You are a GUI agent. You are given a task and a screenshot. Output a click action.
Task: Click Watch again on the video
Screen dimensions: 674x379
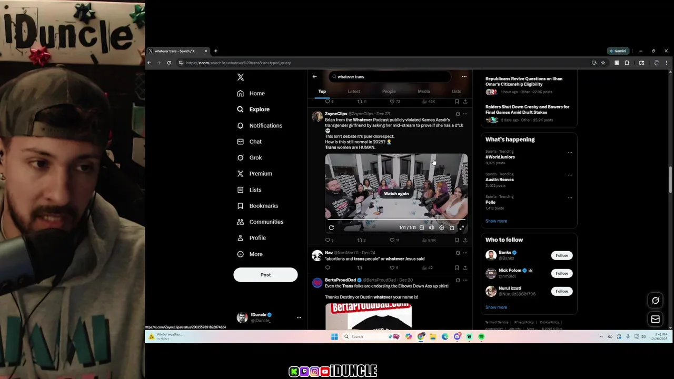coord(396,194)
